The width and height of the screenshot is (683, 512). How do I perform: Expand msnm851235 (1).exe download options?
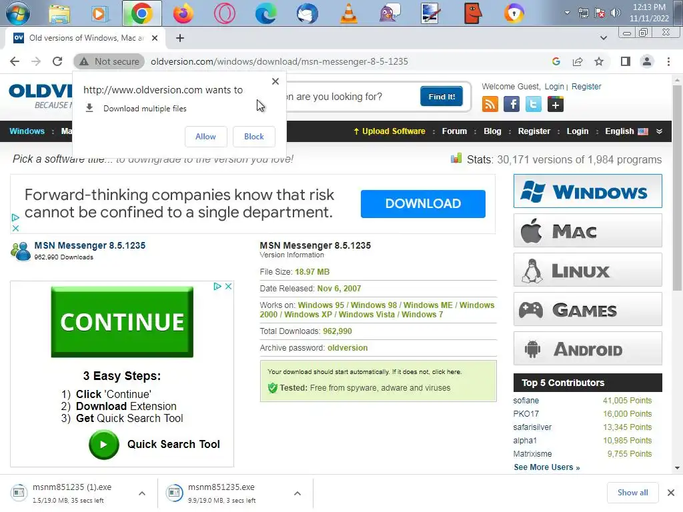coord(142,493)
